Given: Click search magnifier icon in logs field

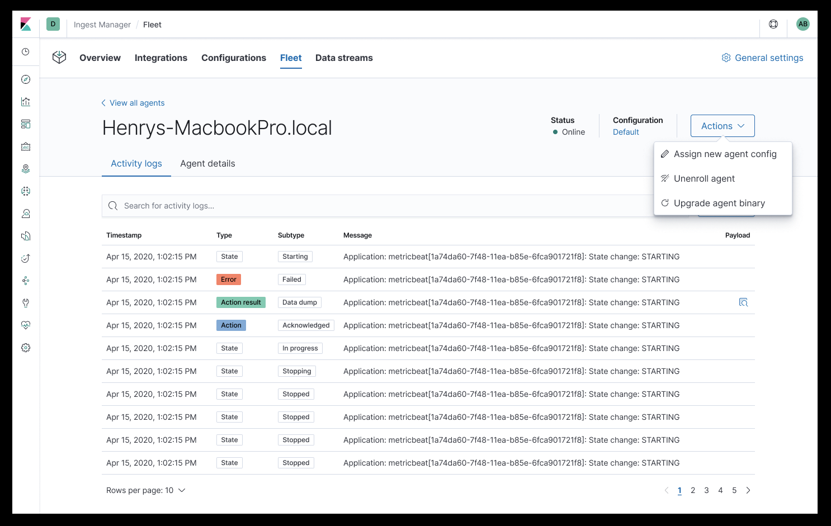Looking at the screenshot, I should pyautogui.click(x=113, y=206).
